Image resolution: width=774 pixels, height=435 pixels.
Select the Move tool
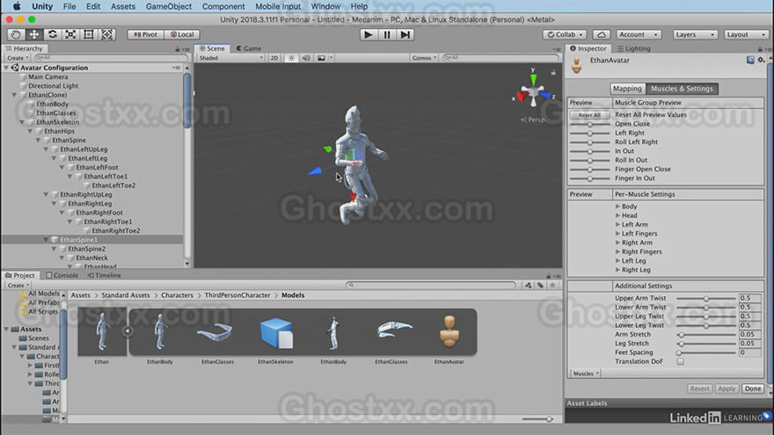(34, 34)
